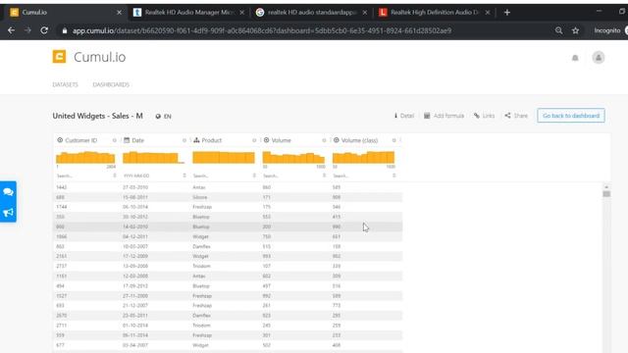628x353 pixels.
Task: Click the padlock site info icon
Action: point(65,30)
